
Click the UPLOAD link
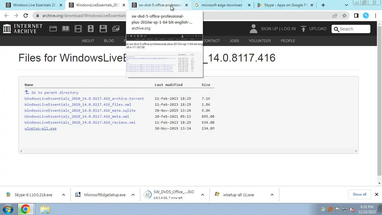[x=318, y=29]
